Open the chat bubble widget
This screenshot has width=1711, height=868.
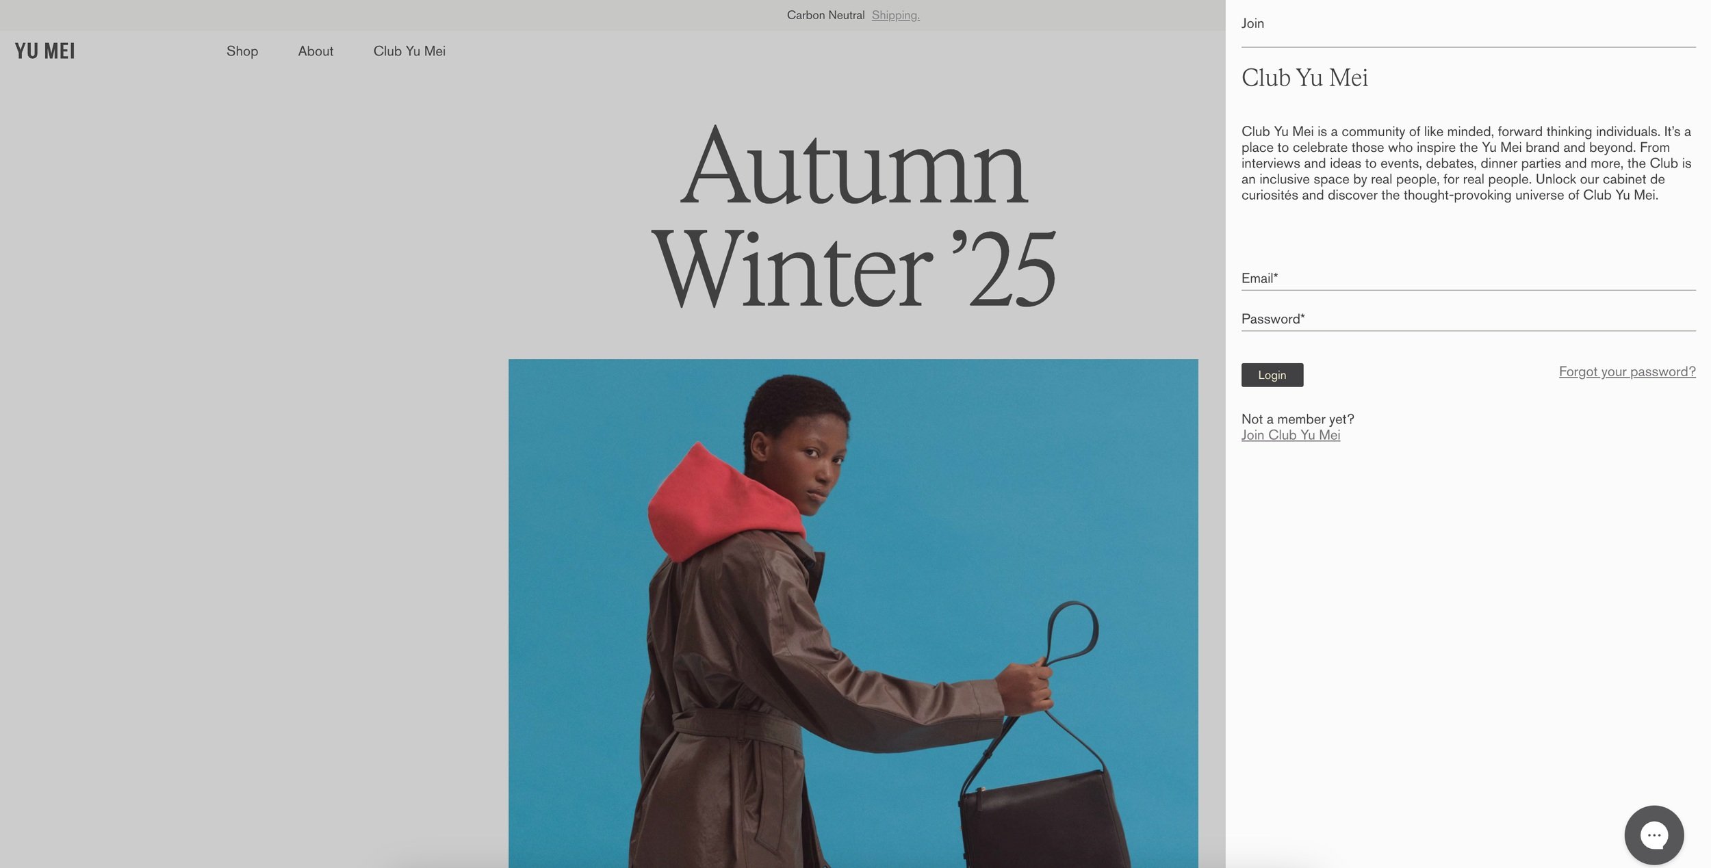point(1654,834)
